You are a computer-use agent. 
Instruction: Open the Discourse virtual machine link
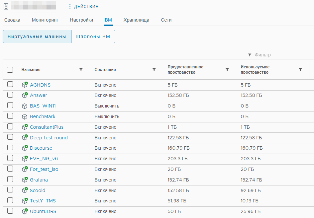[x=41, y=148]
